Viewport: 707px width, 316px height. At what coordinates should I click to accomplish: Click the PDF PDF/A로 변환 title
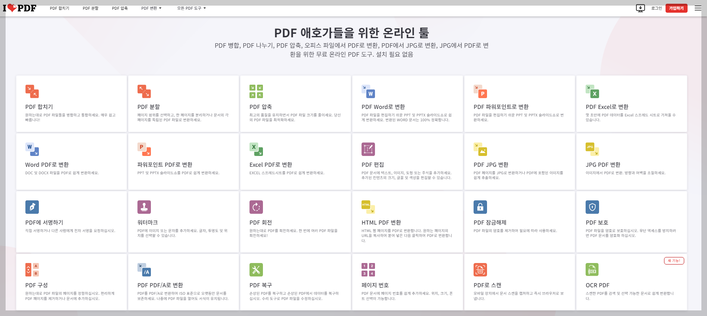160,285
